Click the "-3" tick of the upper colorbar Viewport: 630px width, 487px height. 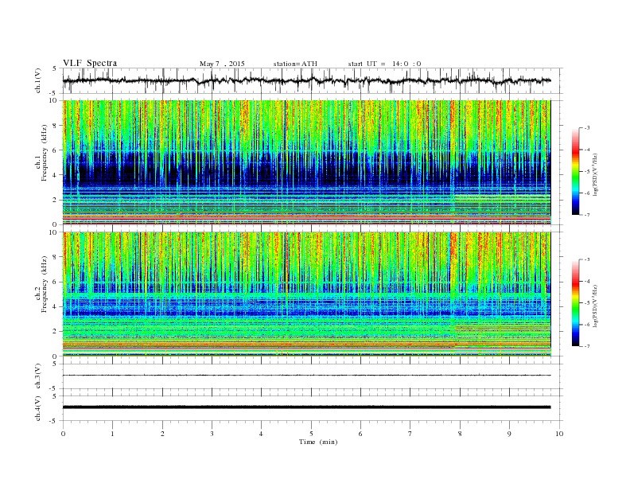(586, 128)
